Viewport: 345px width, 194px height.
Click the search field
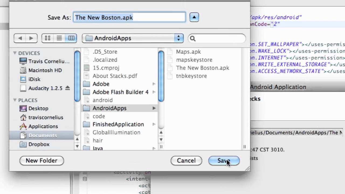(x=217, y=38)
